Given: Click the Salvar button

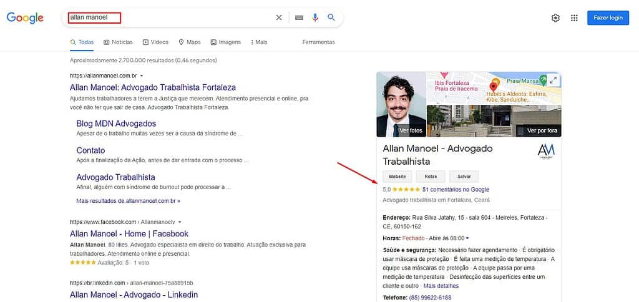Looking at the screenshot, I should [x=464, y=177].
